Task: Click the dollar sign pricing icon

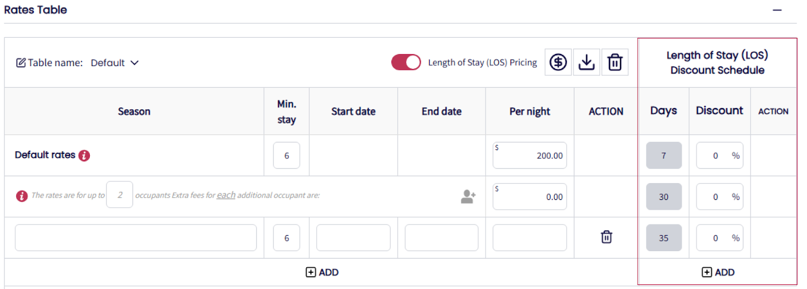Action: click(x=558, y=63)
